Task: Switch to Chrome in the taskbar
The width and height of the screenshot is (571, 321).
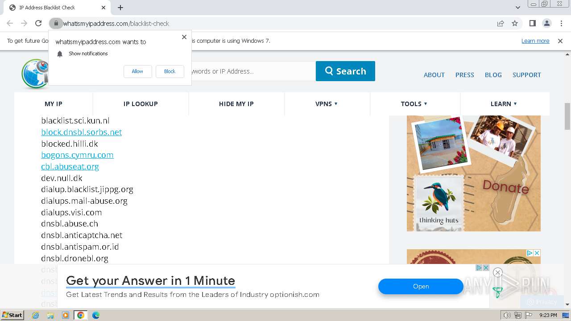Action: click(81, 315)
